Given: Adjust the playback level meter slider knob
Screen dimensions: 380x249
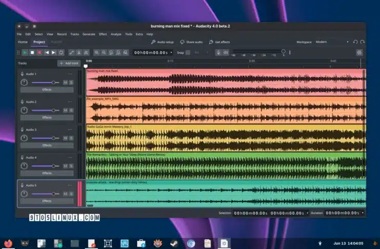Looking at the screenshot, I should pos(283,51).
